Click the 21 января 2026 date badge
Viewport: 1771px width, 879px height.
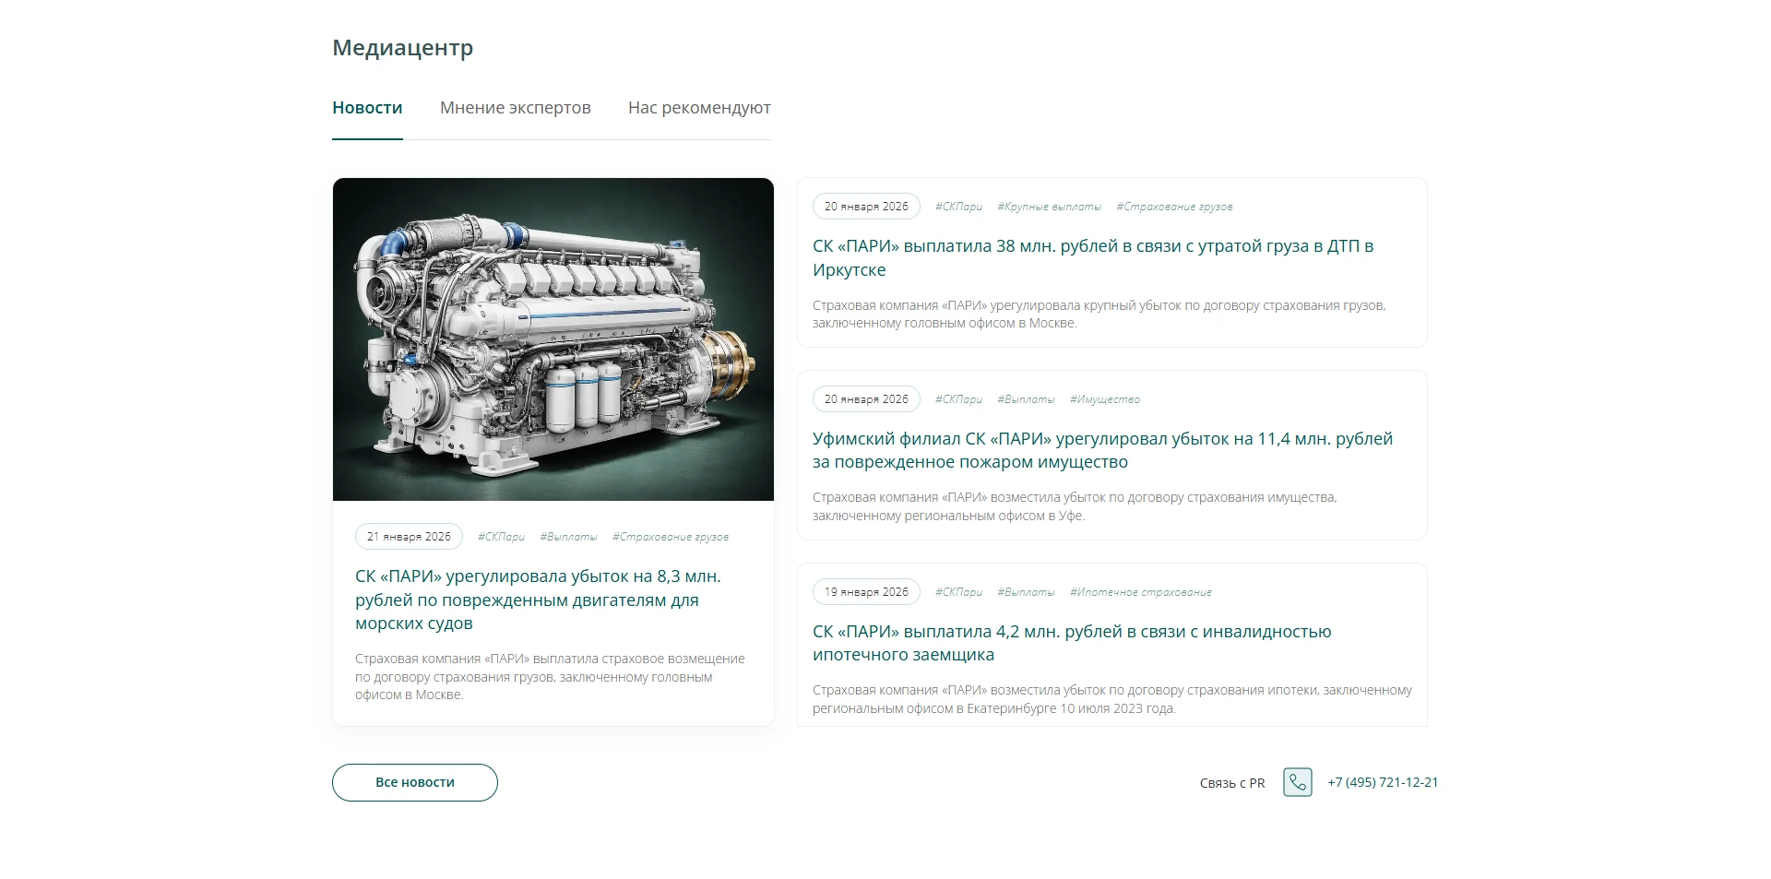409,537
